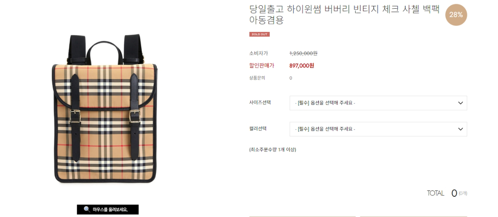This screenshot has width=498, height=217.
Task: Click the 컬러선택 field label
Action: pyautogui.click(x=258, y=128)
